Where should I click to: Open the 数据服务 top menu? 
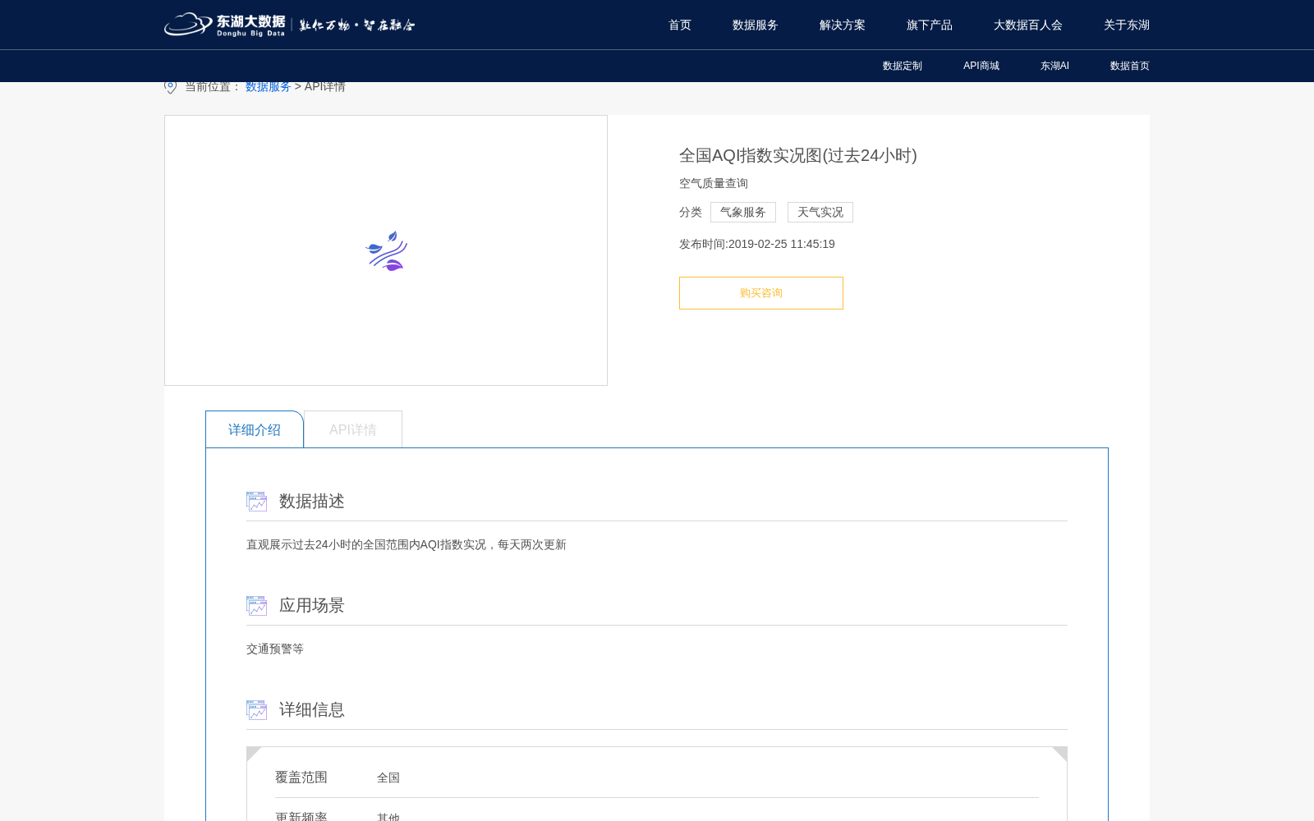pos(756,25)
